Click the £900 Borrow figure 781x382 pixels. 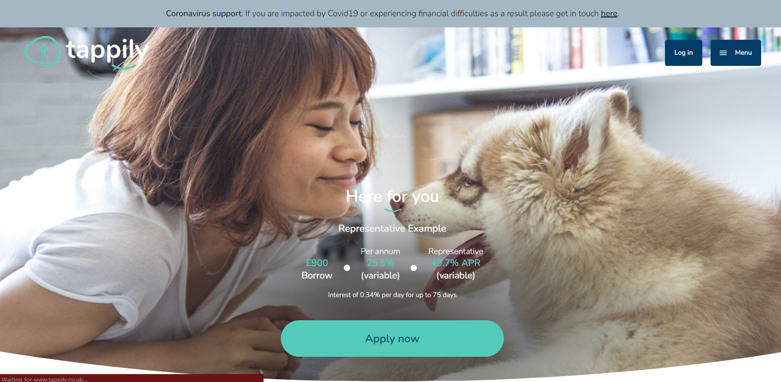317,269
